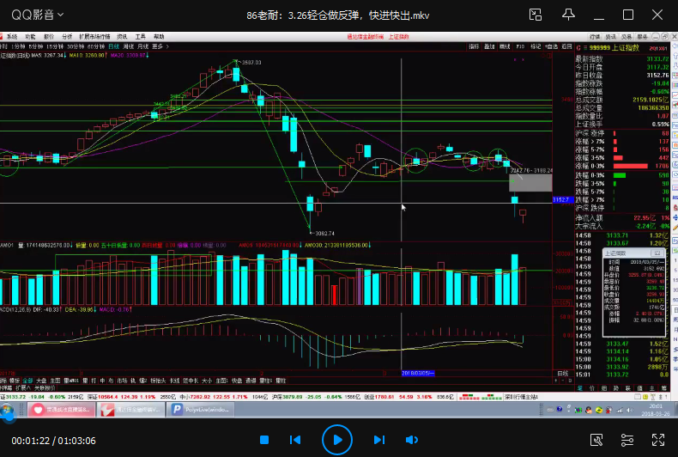Open player settings sliders icon
This screenshot has width=678, height=457.
coord(627,441)
